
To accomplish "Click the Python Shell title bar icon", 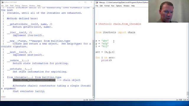I will tap(2, 2).
